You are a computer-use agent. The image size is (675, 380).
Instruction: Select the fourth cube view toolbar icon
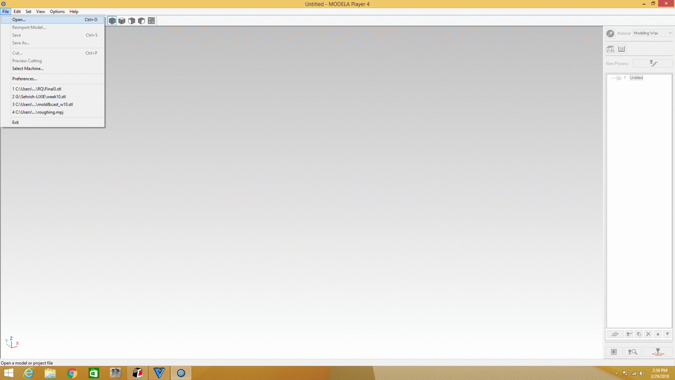coord(141,21)
